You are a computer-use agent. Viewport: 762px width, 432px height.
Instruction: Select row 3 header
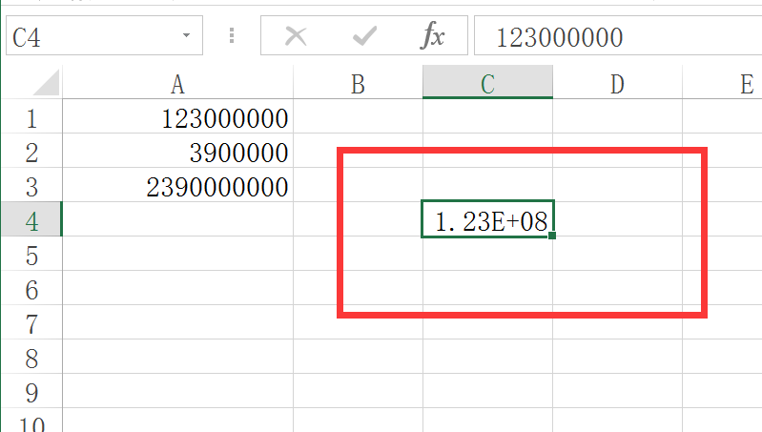pyautogui.click(x=31, y=185)
